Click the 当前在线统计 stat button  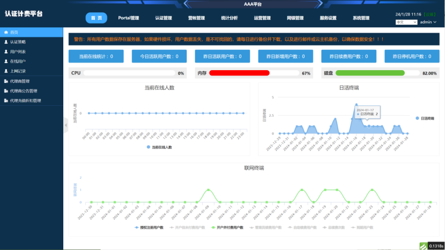96,56
